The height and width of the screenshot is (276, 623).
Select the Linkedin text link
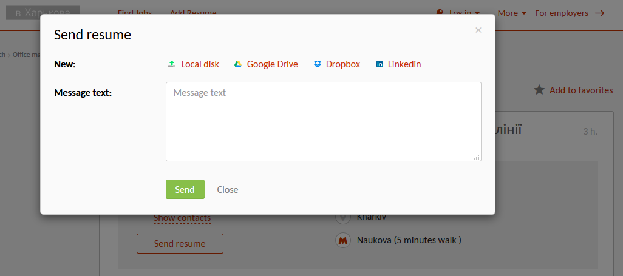404,64
